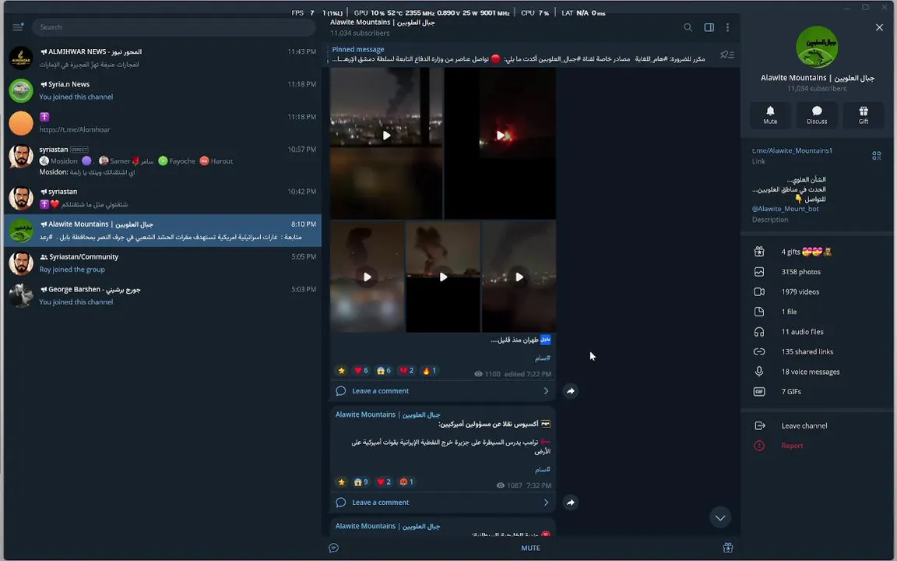Play the bottom-right video in album
The height and width of the screenshot is (561, 897).
coord(519,277)
